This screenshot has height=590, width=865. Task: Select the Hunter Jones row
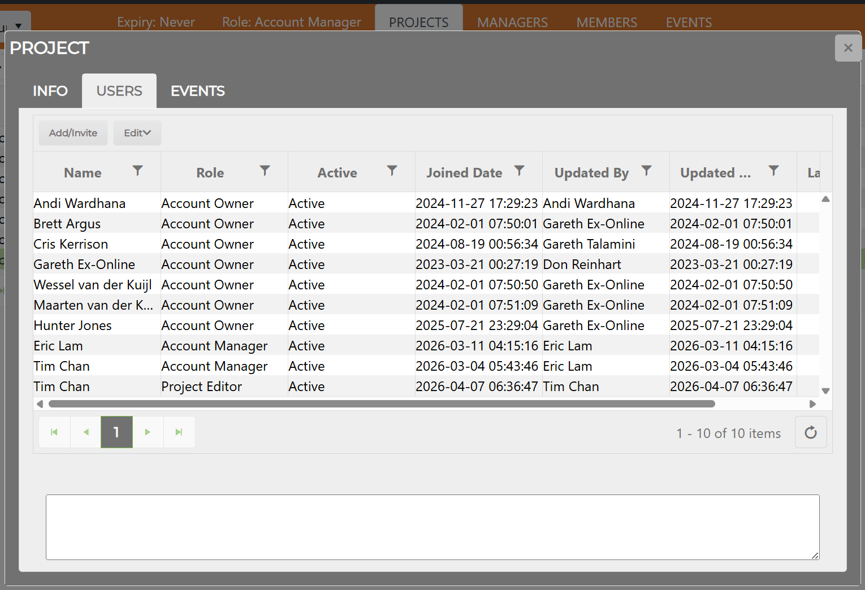pyautogui.click(x=426, y=325)
